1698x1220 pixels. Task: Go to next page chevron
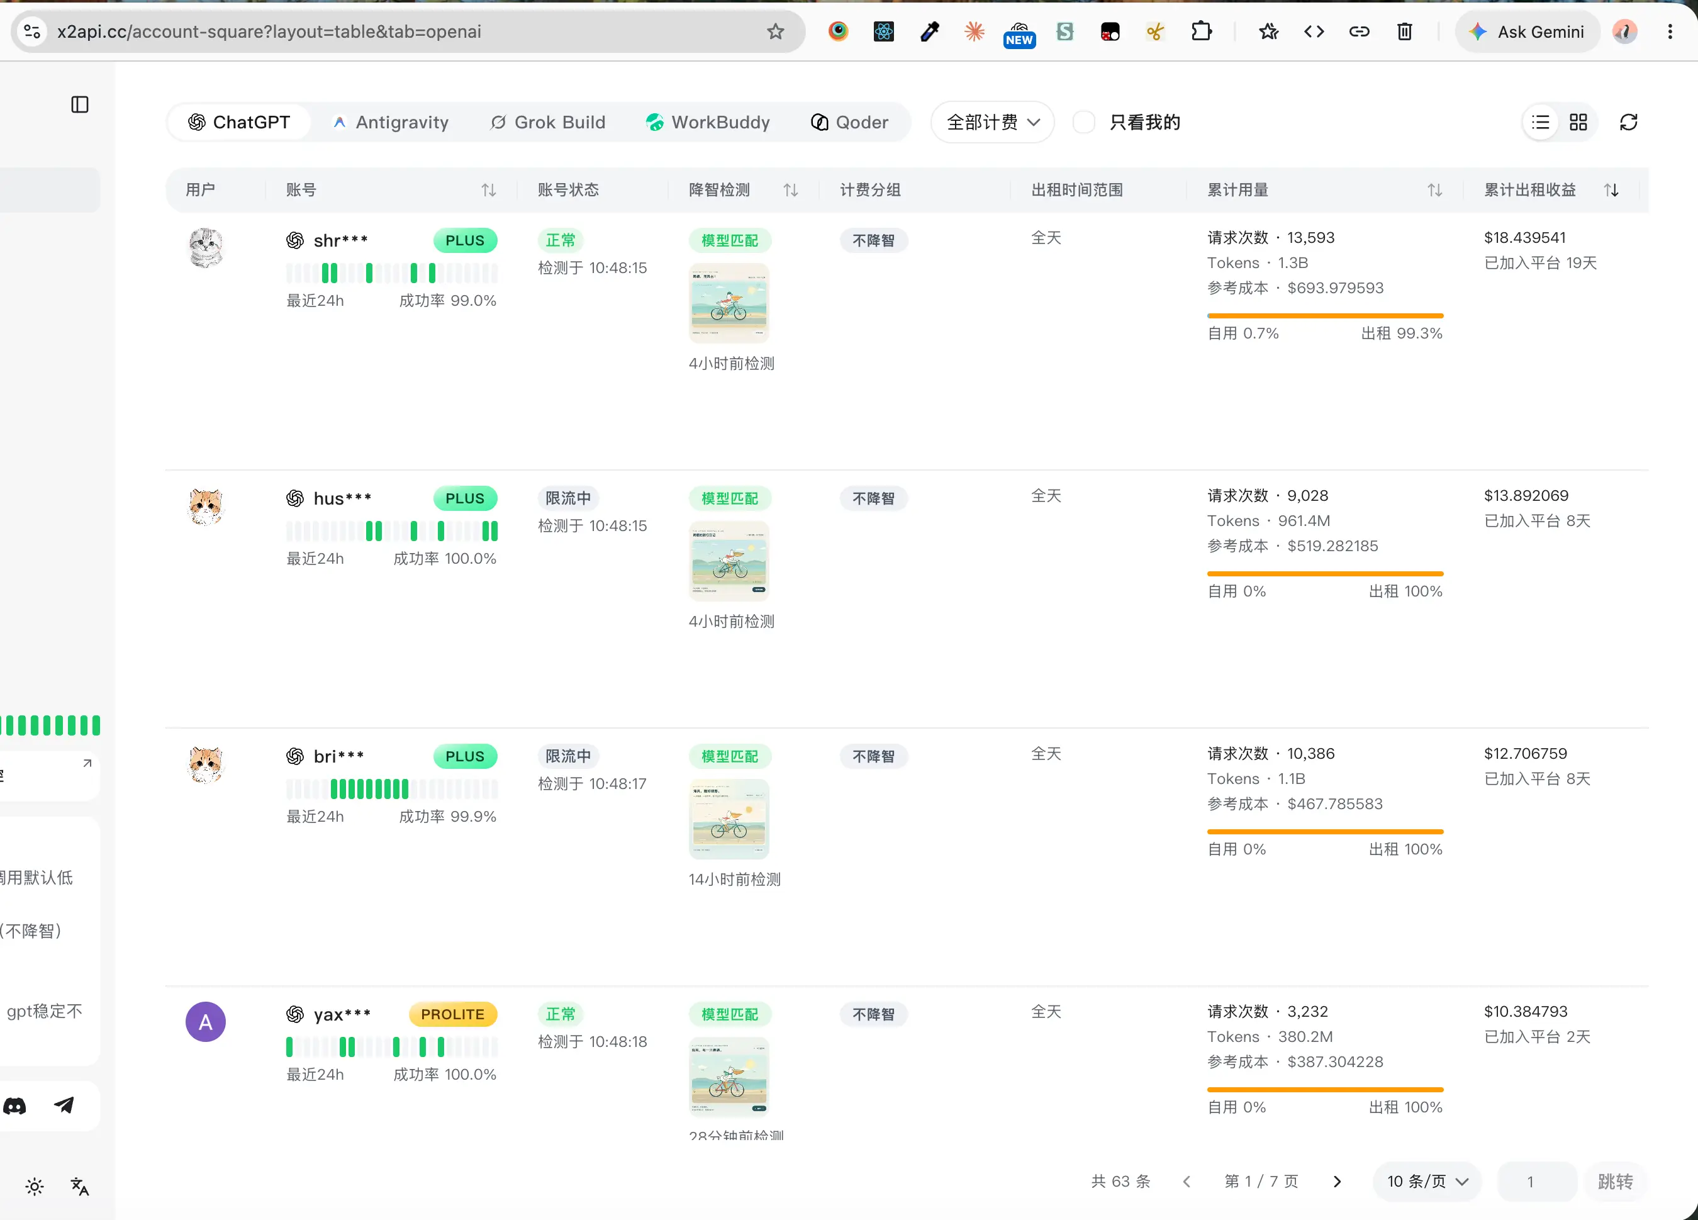1337,1182
